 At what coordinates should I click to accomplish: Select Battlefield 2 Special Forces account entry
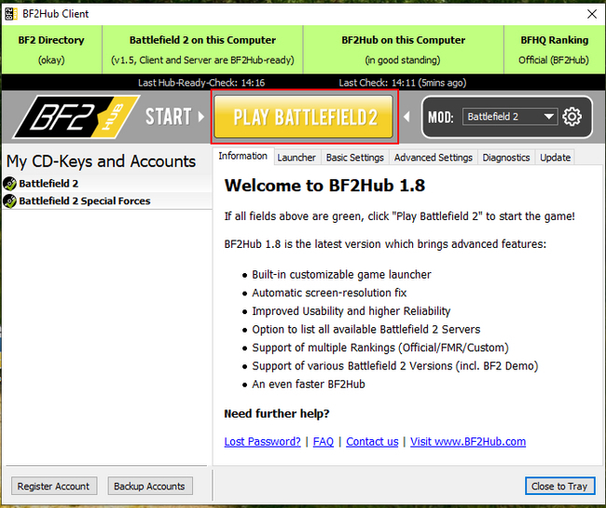pyautogui.click(x=107, y=201)
